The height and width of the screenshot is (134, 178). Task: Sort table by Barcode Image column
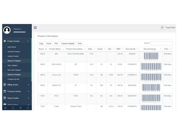tap(151, 49)
